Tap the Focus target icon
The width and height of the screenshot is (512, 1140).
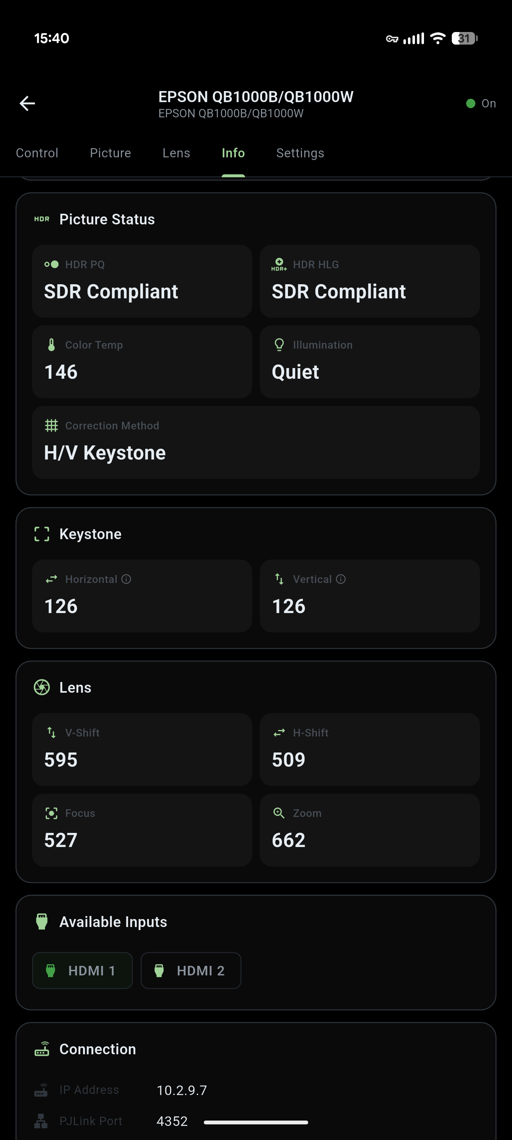[x=51, y=813]
